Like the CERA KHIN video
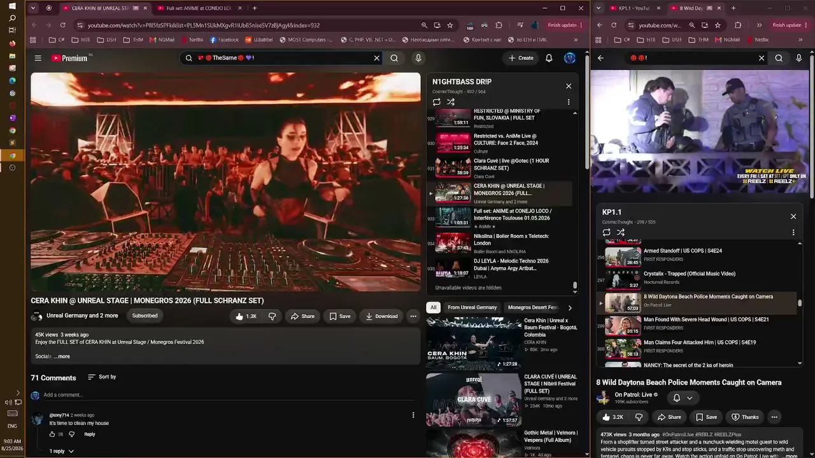Screen dimensions: 815x458 (x=246, y=316)
